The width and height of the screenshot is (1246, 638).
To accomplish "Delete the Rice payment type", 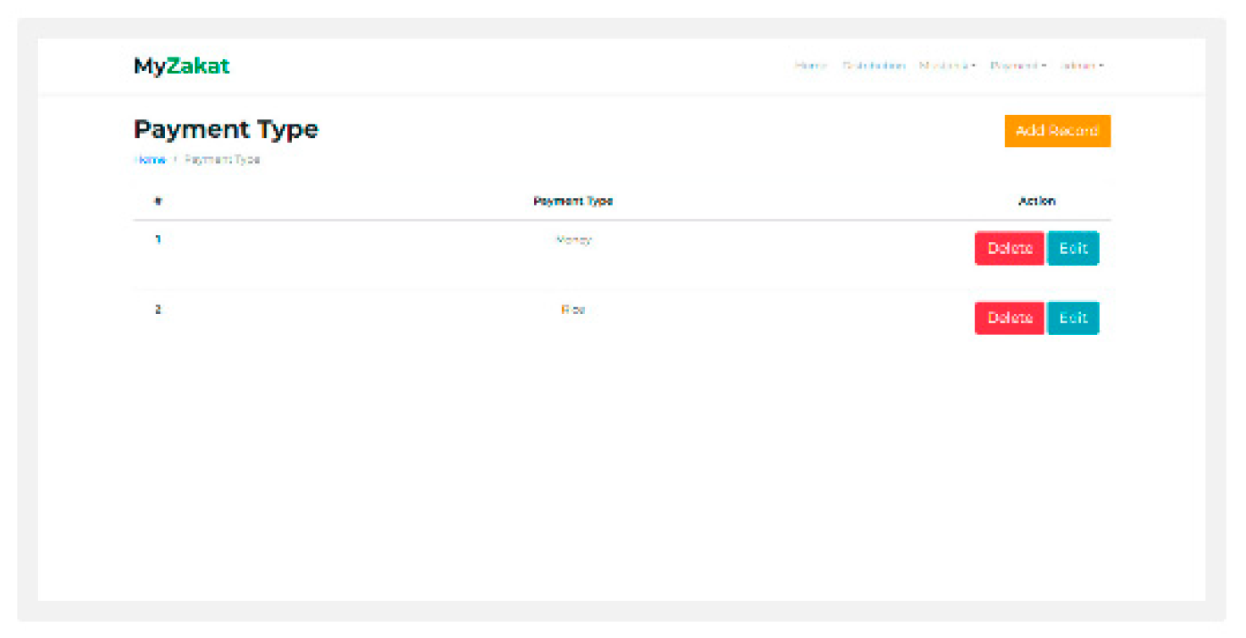I will pos(1009,317).
